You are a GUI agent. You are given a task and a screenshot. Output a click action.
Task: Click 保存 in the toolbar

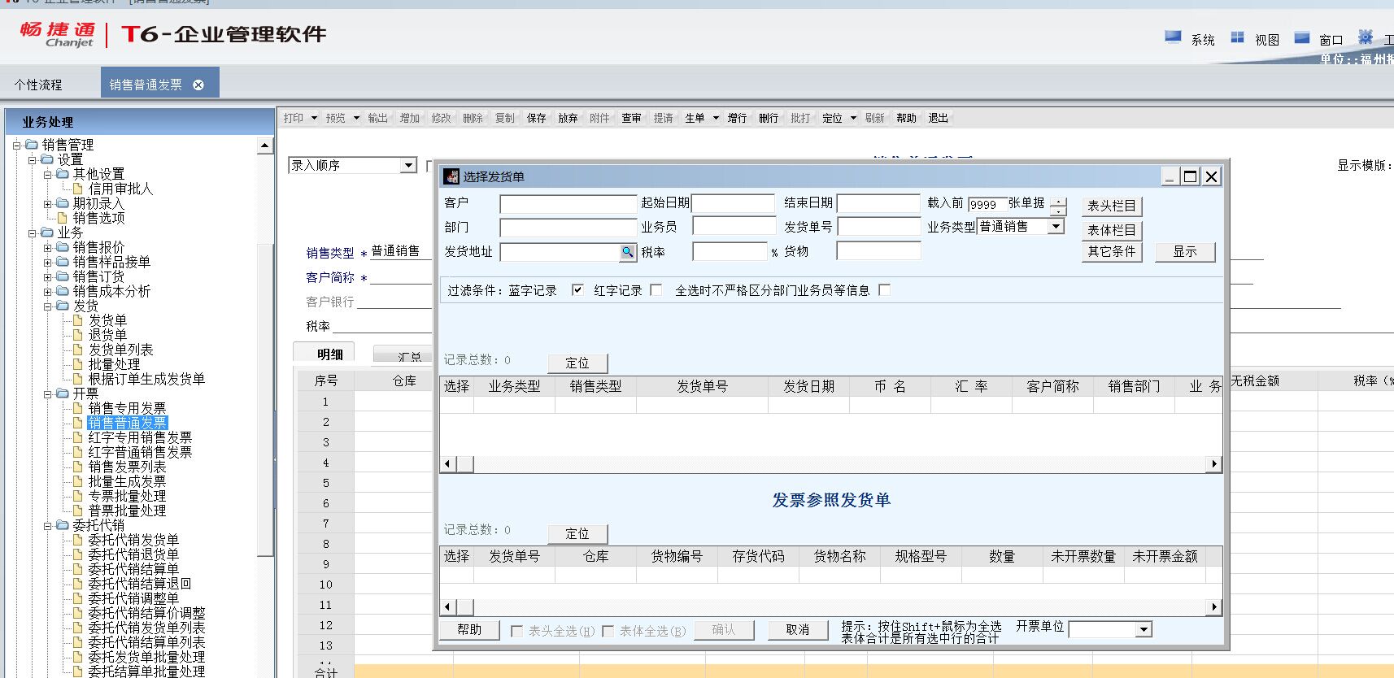click(x=537, y=118)
